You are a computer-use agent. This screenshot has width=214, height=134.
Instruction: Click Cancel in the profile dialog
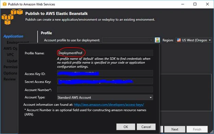(x=146, y=127)
